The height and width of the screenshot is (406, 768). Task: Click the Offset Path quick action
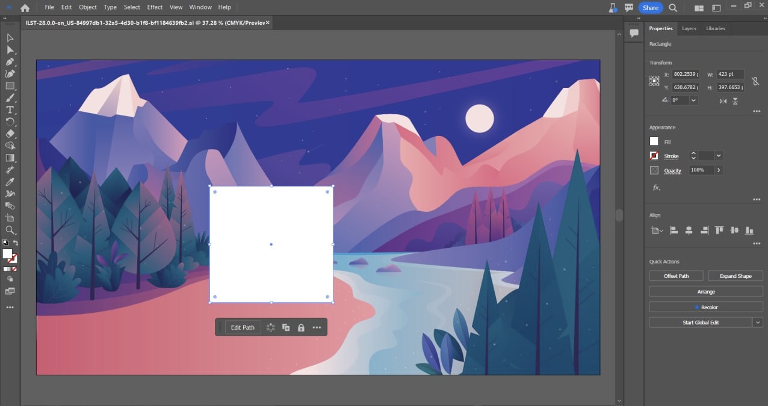pos(676,275)
